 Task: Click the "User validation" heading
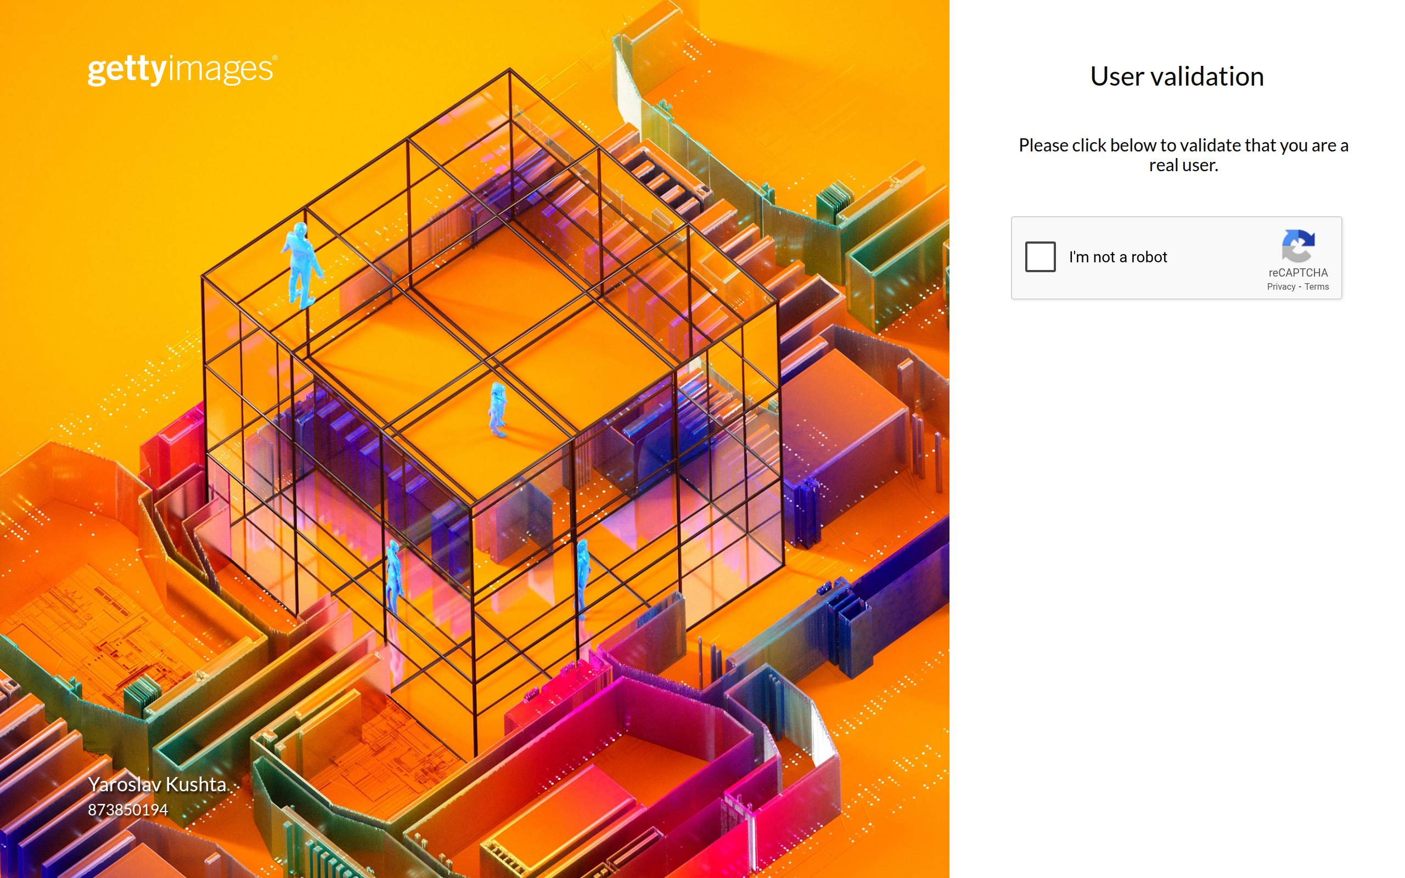tap(1177, 76)
